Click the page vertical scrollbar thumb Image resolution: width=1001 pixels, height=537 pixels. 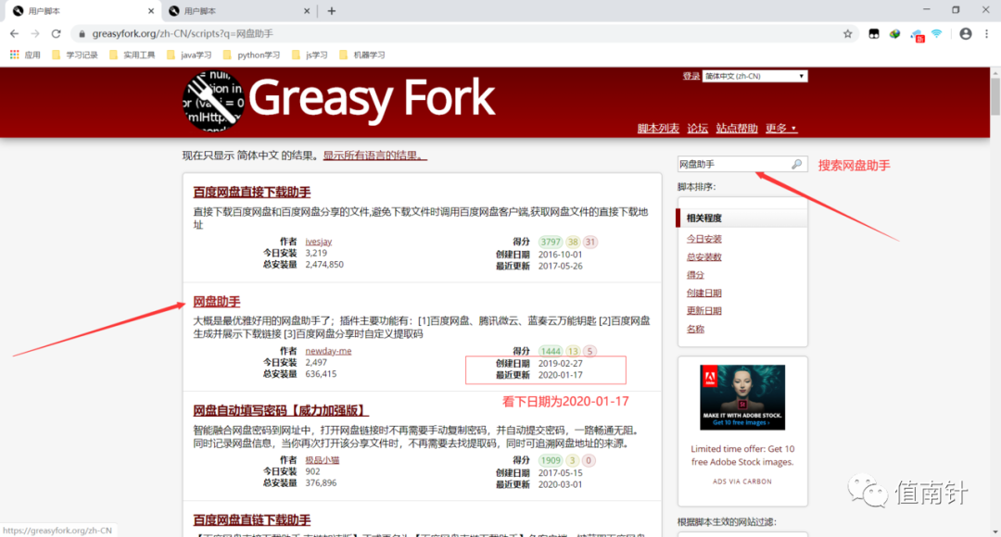coord(995,97)
